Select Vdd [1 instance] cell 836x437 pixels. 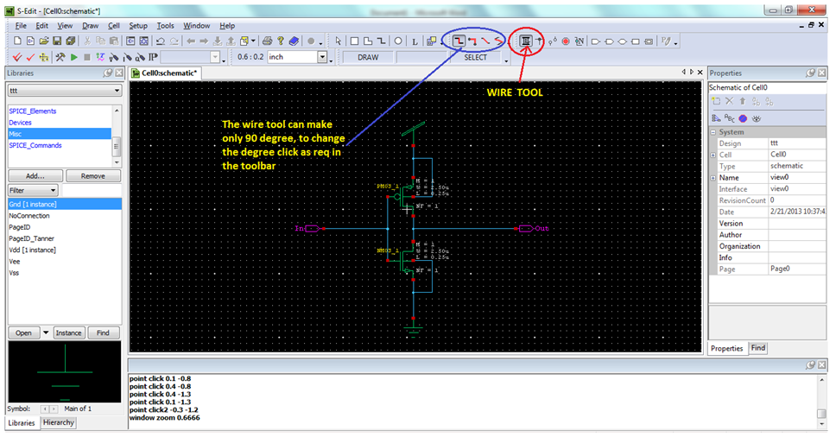(x=33, y=250)
